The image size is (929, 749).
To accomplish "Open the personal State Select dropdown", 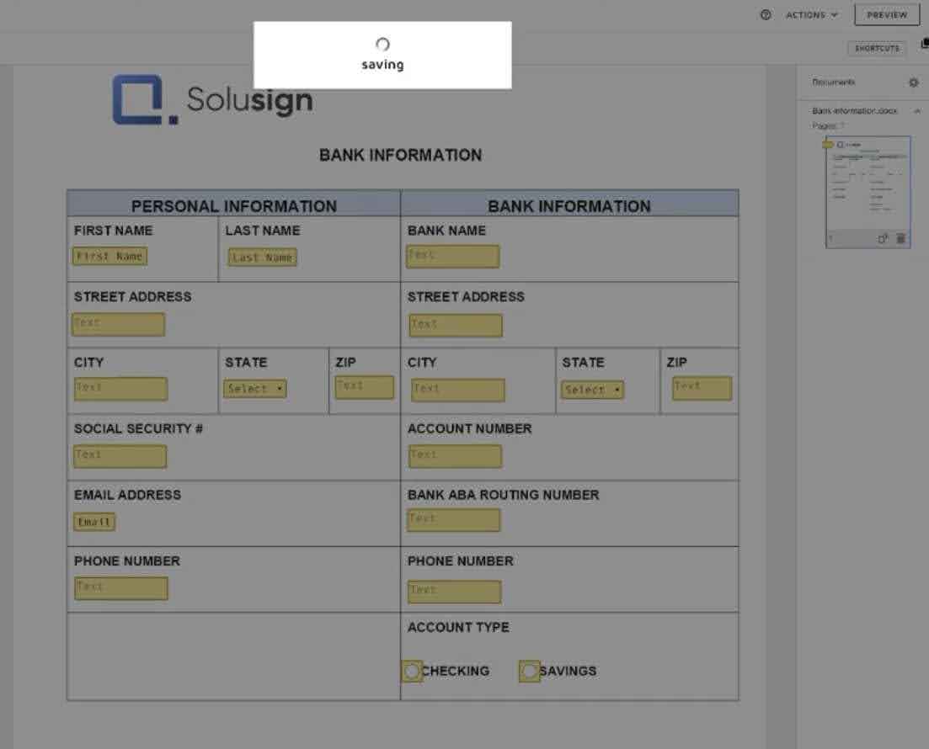I will (x=254, y=389).
